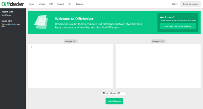Focus the Changed Text editor area
The image size is (203, 109).
(x=158, y=66)
